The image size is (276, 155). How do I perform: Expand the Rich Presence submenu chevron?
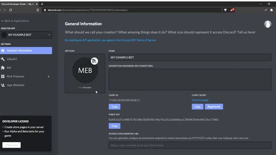point(48,77)
